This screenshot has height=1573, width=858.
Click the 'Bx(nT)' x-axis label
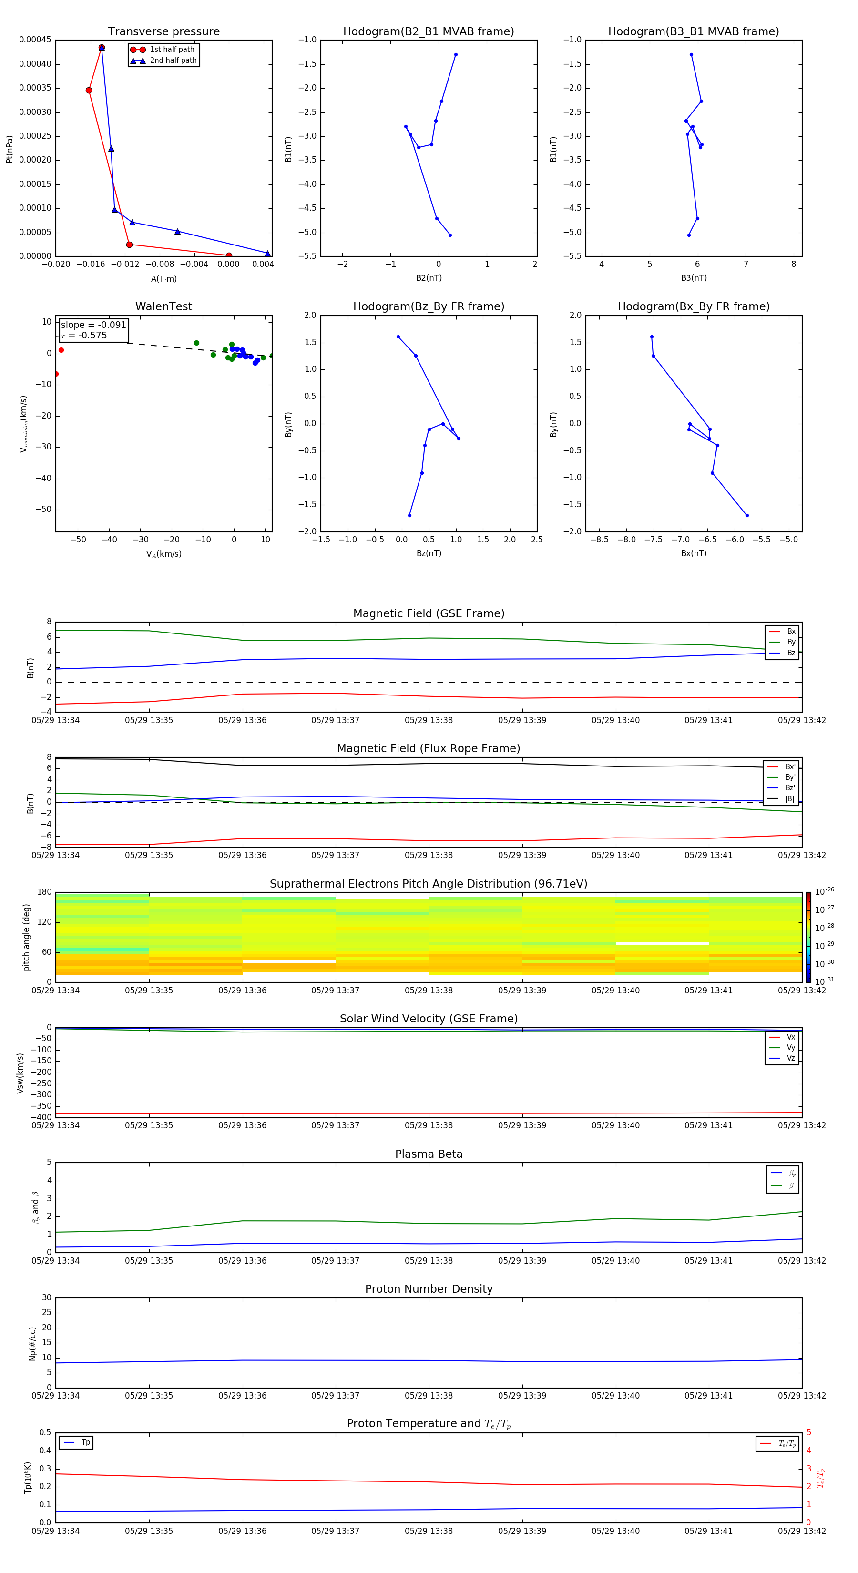(694, 553)
